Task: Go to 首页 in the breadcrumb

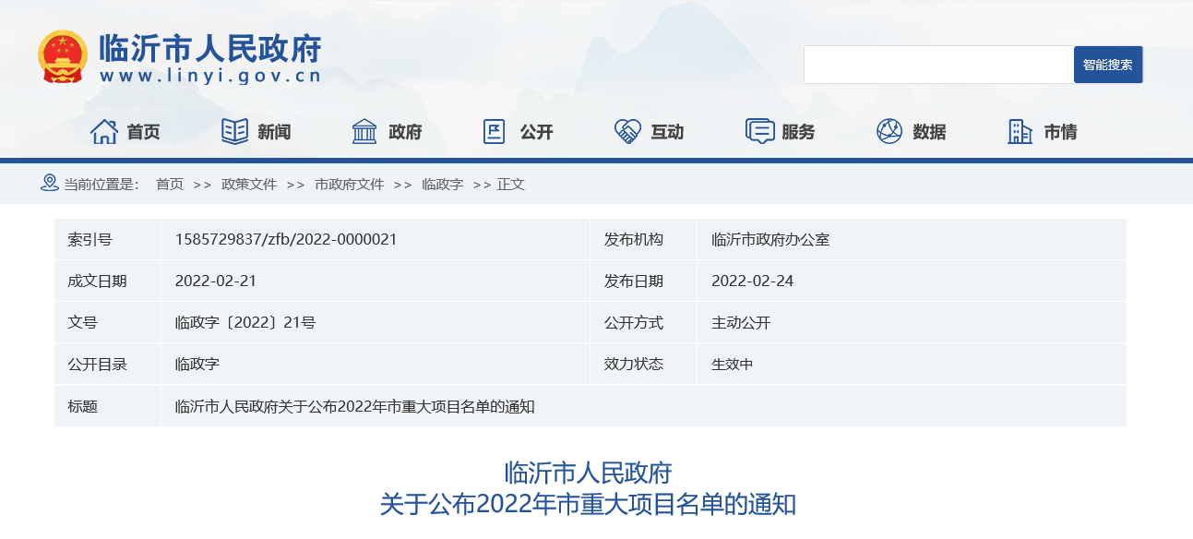Action: click(170, 184)
